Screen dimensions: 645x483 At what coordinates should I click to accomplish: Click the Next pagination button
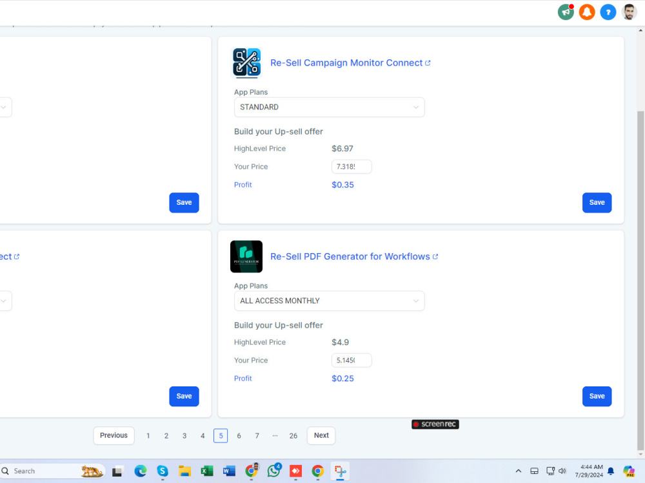pos(321,435)
